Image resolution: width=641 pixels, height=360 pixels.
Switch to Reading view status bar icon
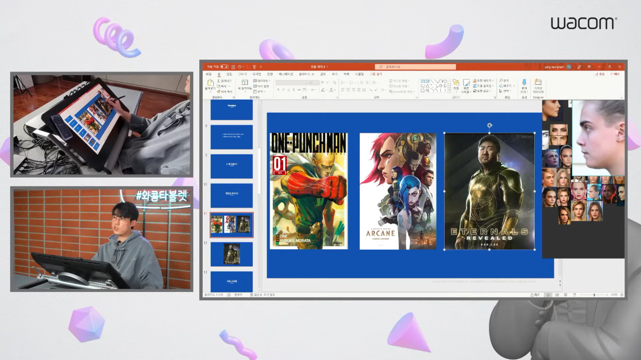pos(566,294)
